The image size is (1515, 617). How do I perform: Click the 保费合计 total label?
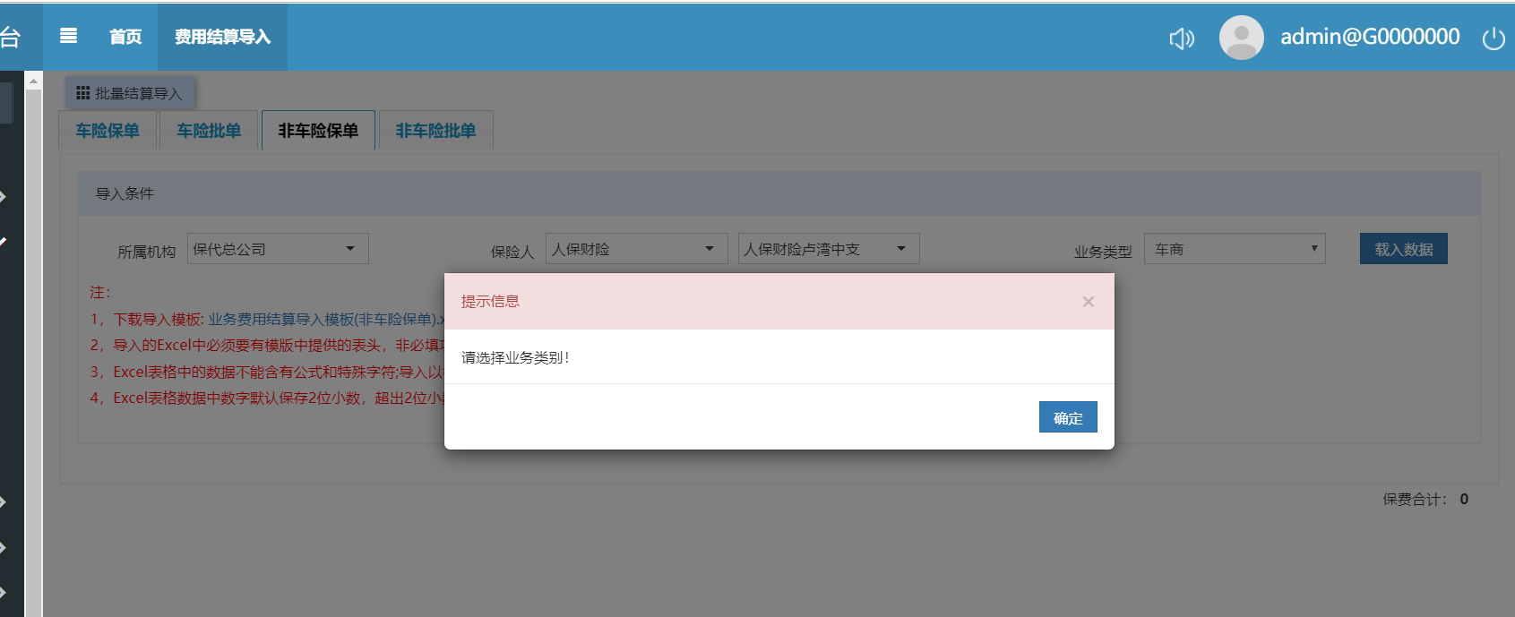click(x=1415, y=499)
